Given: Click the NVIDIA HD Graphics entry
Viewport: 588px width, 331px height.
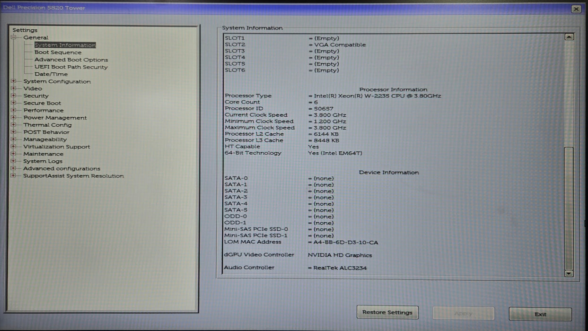Looking at the screenshot, I should (x=340, y=255).
